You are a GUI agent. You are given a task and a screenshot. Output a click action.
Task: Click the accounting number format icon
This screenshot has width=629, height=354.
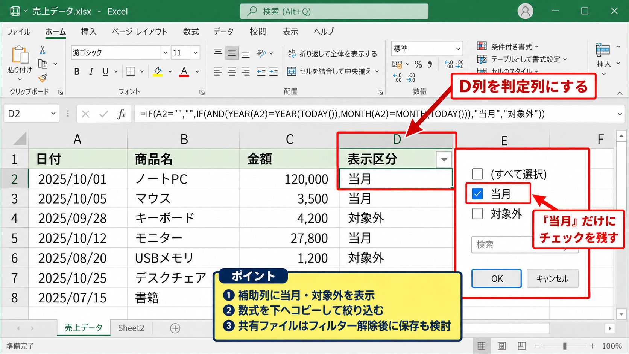click(x=397, y=64)
